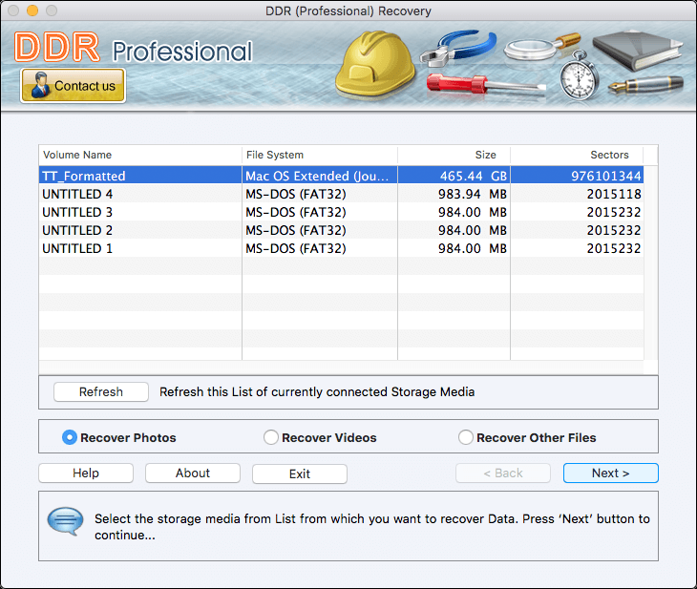Click the 2015118 sectors value
The width and height of the screenshot is (697, 589).
tap(613, 194)
